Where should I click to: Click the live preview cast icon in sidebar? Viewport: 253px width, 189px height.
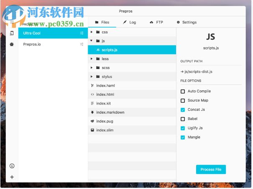12,33
